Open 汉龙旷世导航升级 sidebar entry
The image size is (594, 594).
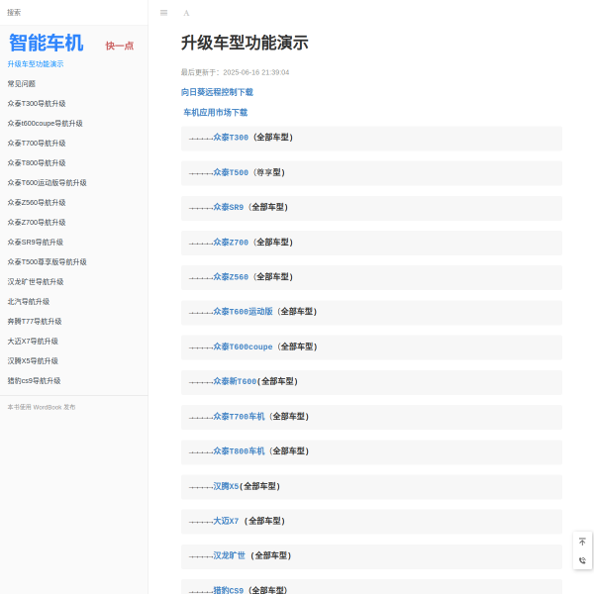(36, 281)
